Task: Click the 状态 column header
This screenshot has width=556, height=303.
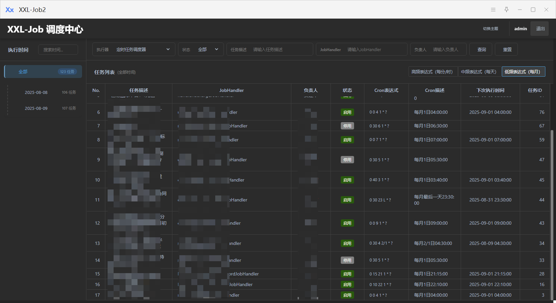Action: pos(347,90)
